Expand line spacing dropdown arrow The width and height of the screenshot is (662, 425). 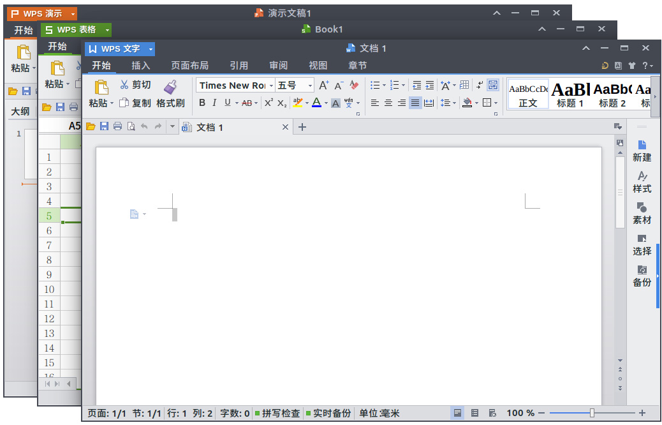pos(454,103)
